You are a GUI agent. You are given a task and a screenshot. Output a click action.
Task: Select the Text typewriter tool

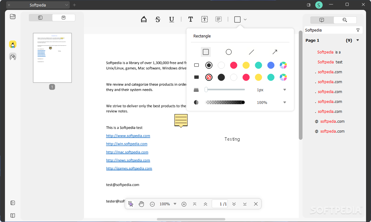click(x=191, y=19)
